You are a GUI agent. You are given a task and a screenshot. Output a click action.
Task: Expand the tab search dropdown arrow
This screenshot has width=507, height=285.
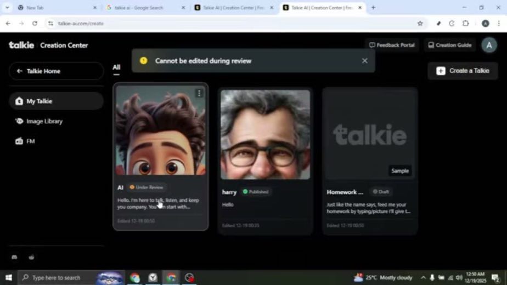pyautogui.click(x=7, y=8)
